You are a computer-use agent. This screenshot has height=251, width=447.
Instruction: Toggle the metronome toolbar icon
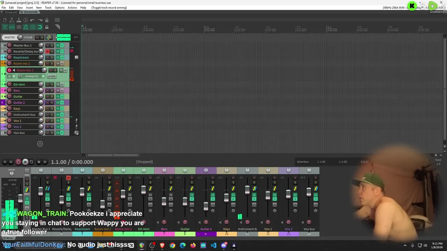coord(47,20)
